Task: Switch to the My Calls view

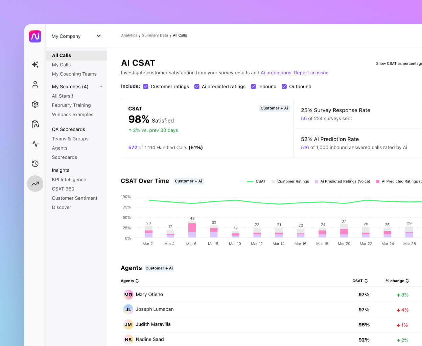Action: click(x=61, y=65)
